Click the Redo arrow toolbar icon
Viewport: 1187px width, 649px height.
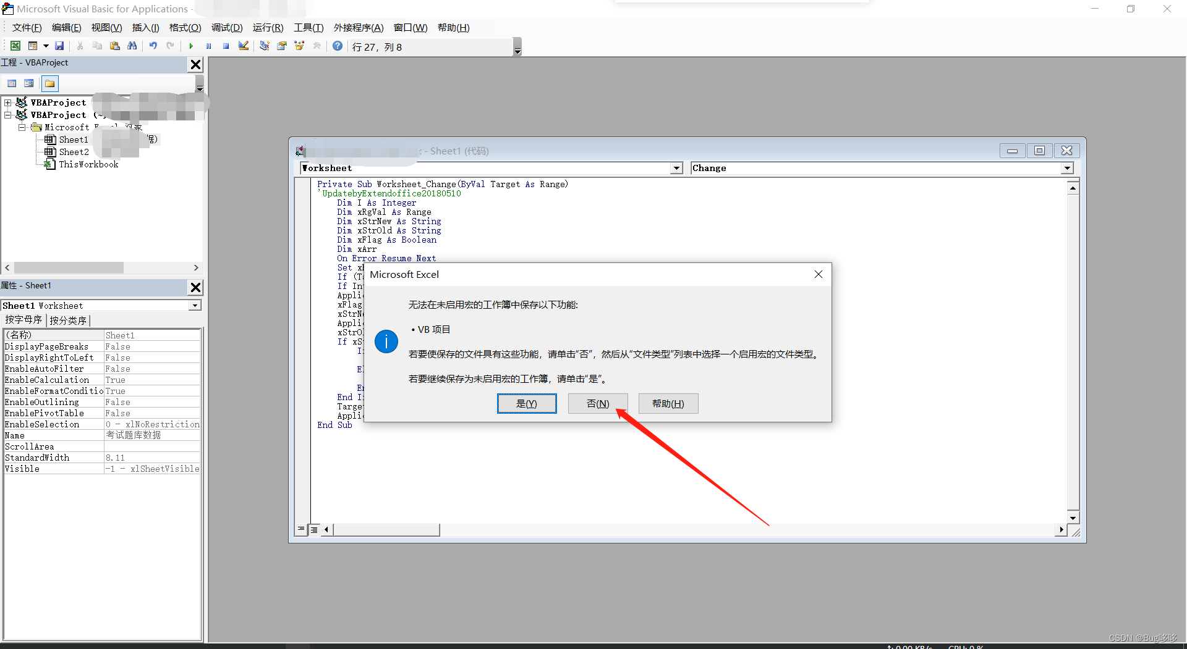[x=170, y=46]
